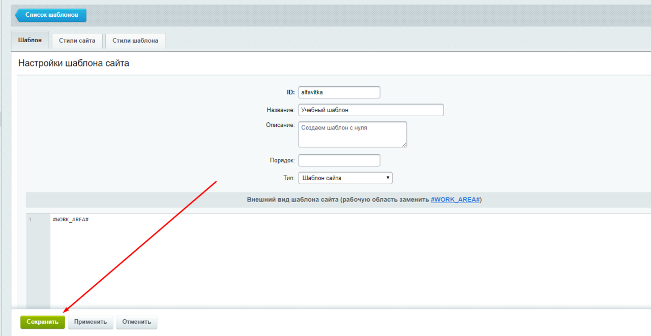Viewport: 651px width, 336px height.
Task: Click the Настройки шаблона сайта heading
Action: point(74,63)
